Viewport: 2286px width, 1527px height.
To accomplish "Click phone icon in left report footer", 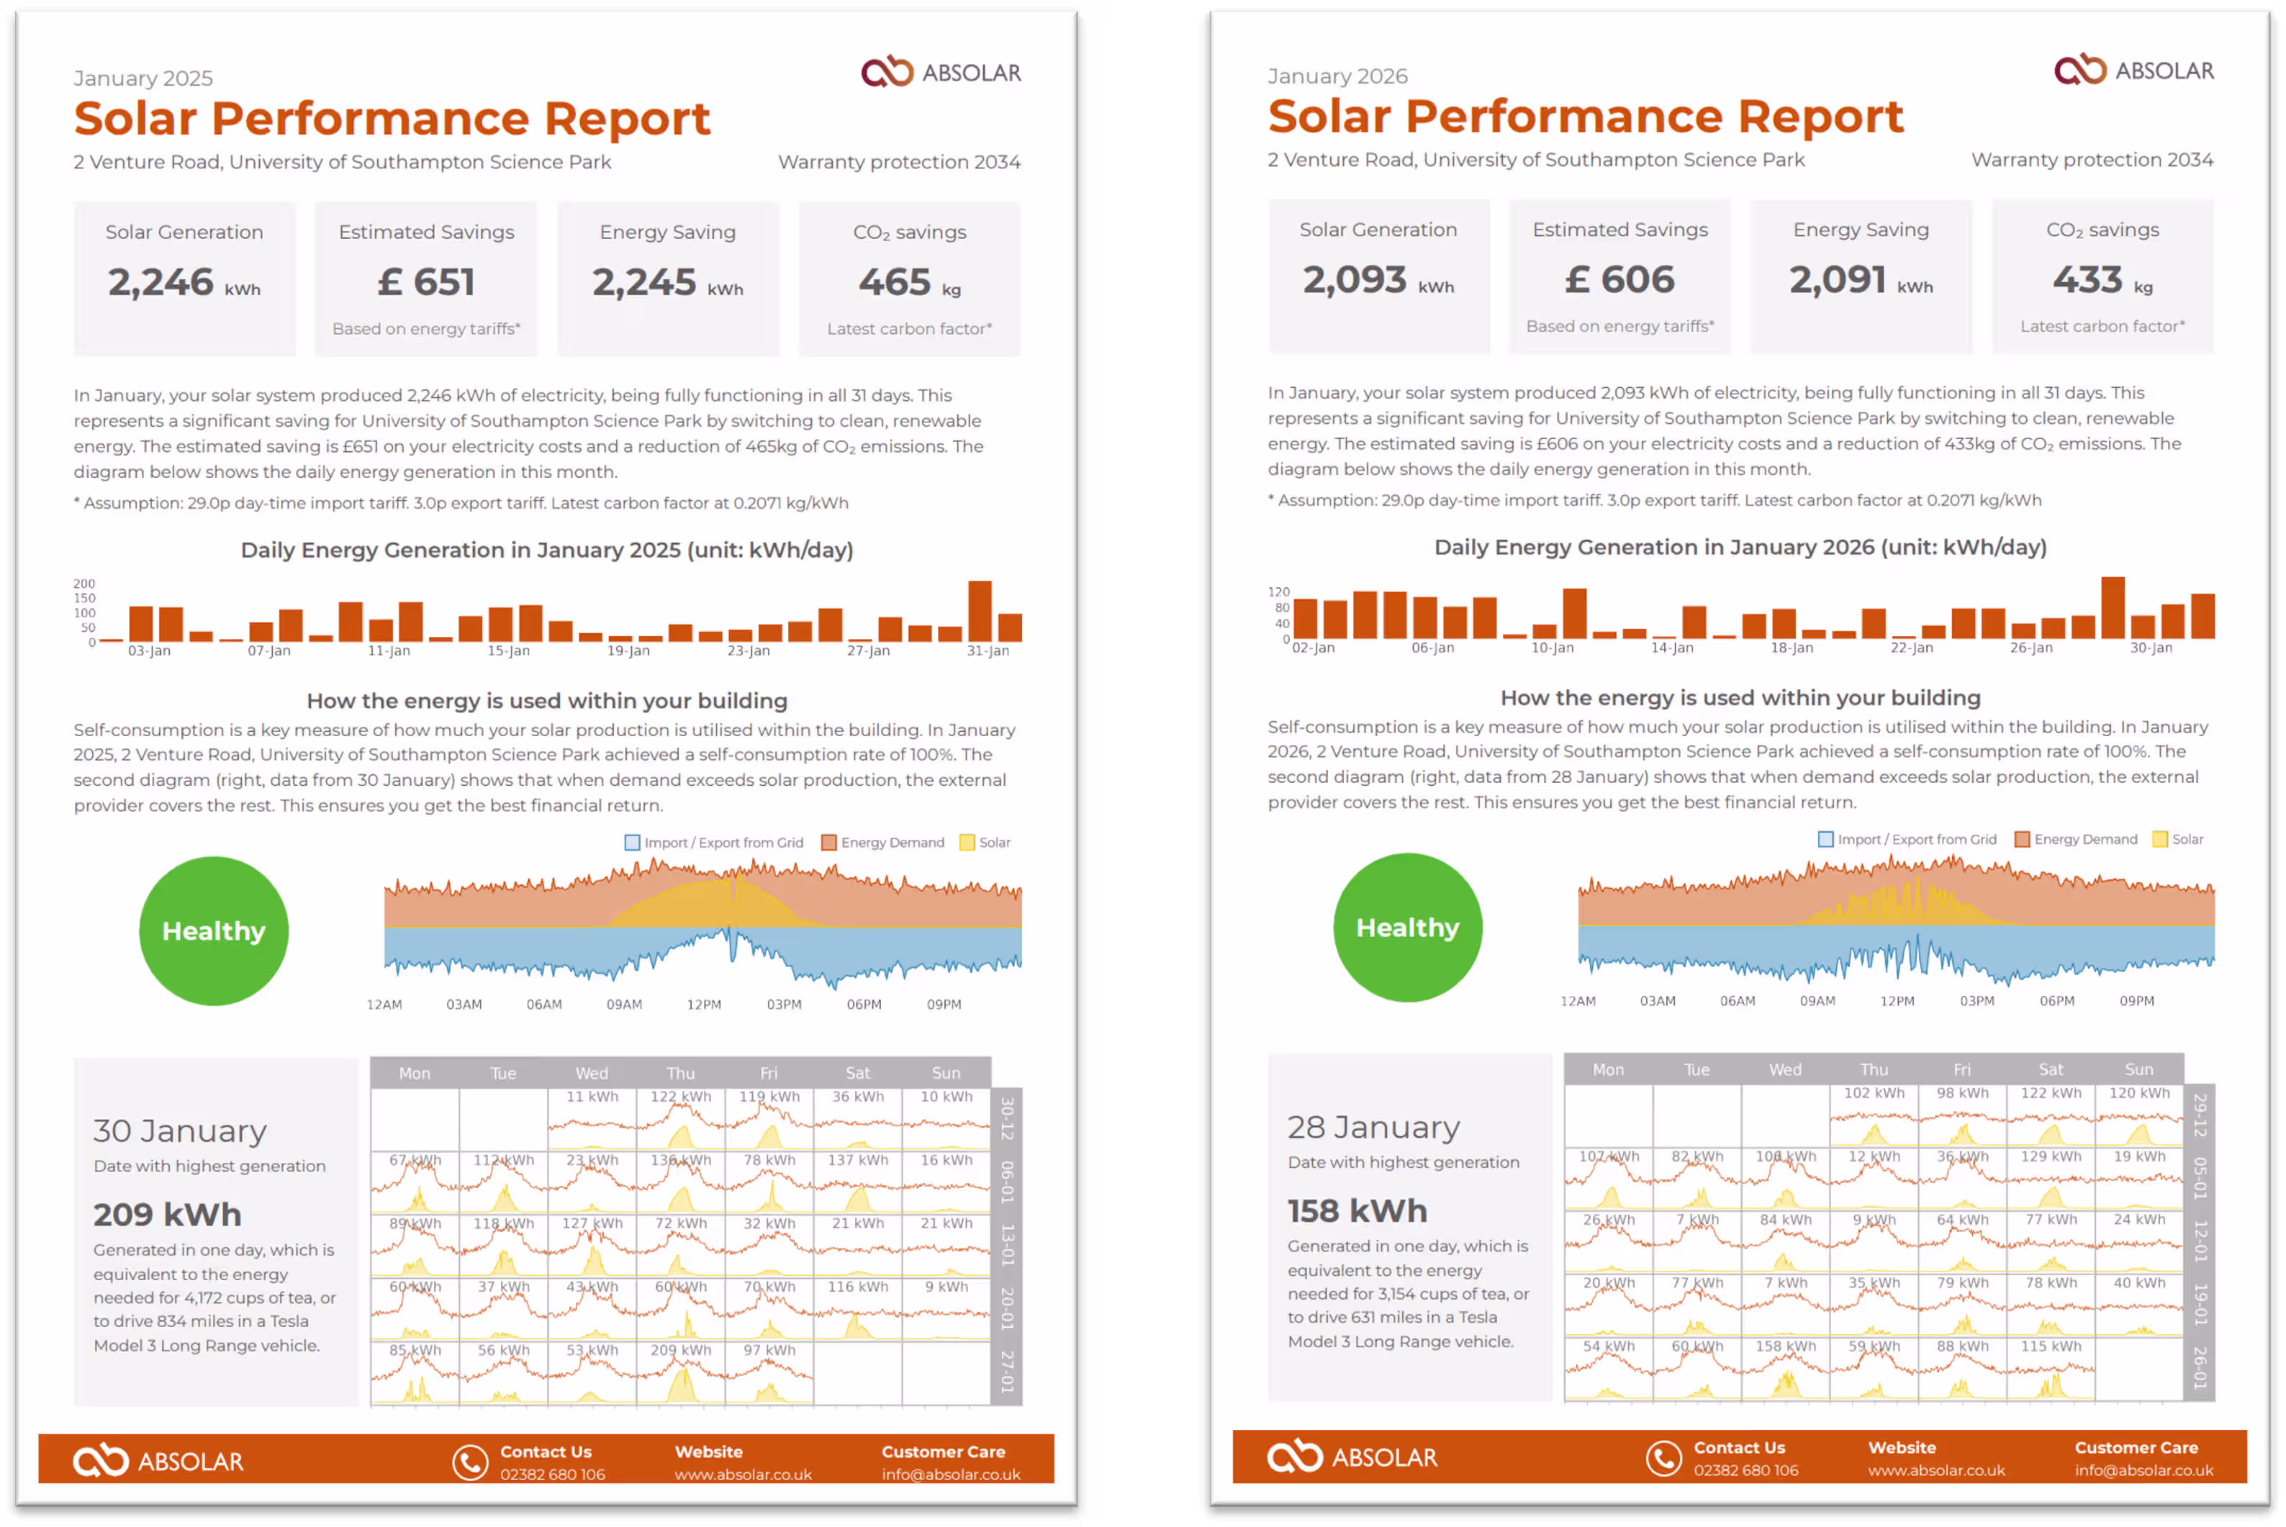I will [x=471, y=1462].
